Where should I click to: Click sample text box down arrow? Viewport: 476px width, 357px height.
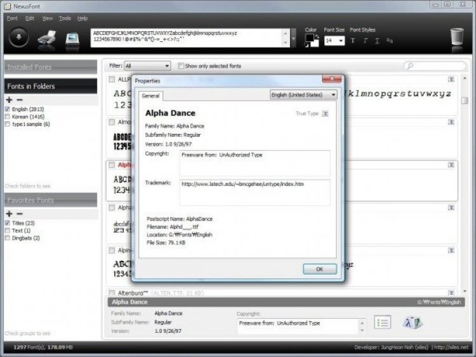pos(286,42)
